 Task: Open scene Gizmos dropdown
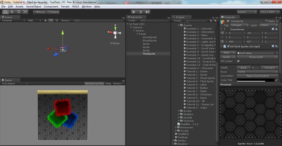point(66,21)
